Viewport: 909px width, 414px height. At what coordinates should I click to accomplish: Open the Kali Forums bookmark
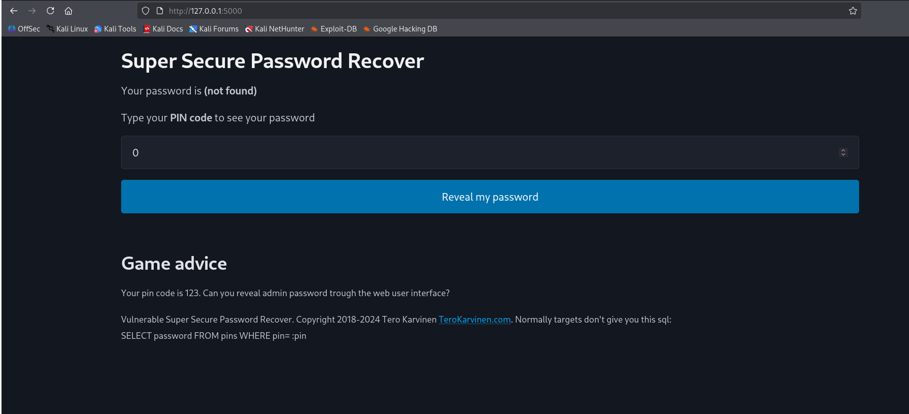214,29
